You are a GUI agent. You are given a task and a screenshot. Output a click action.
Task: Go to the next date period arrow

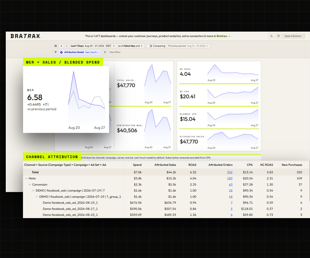point(67,46)
